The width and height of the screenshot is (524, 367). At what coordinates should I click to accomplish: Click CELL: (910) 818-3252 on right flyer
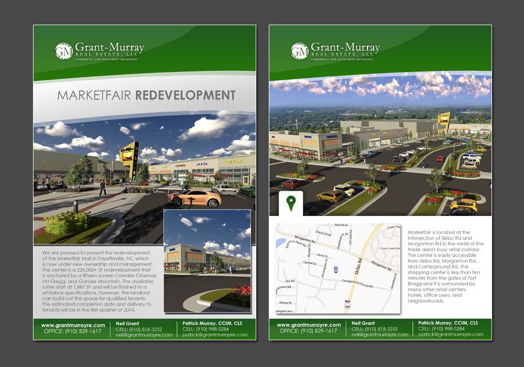[x=374, y=329]
